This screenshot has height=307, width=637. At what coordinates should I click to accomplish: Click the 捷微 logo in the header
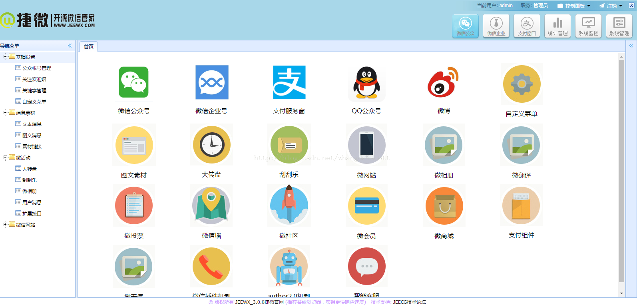[x=48, y=20]
